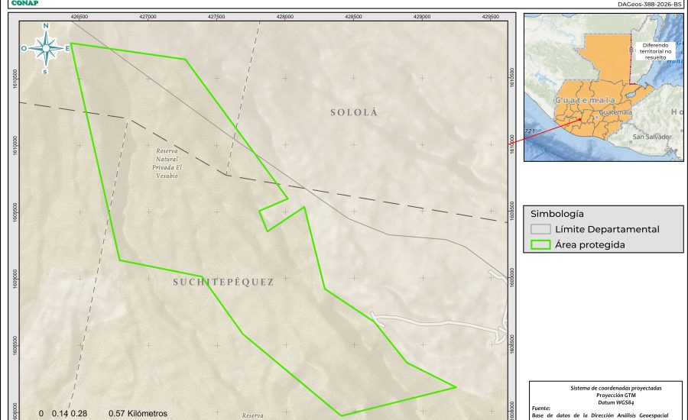Select the Simbología legend heading

coord(557,214)
